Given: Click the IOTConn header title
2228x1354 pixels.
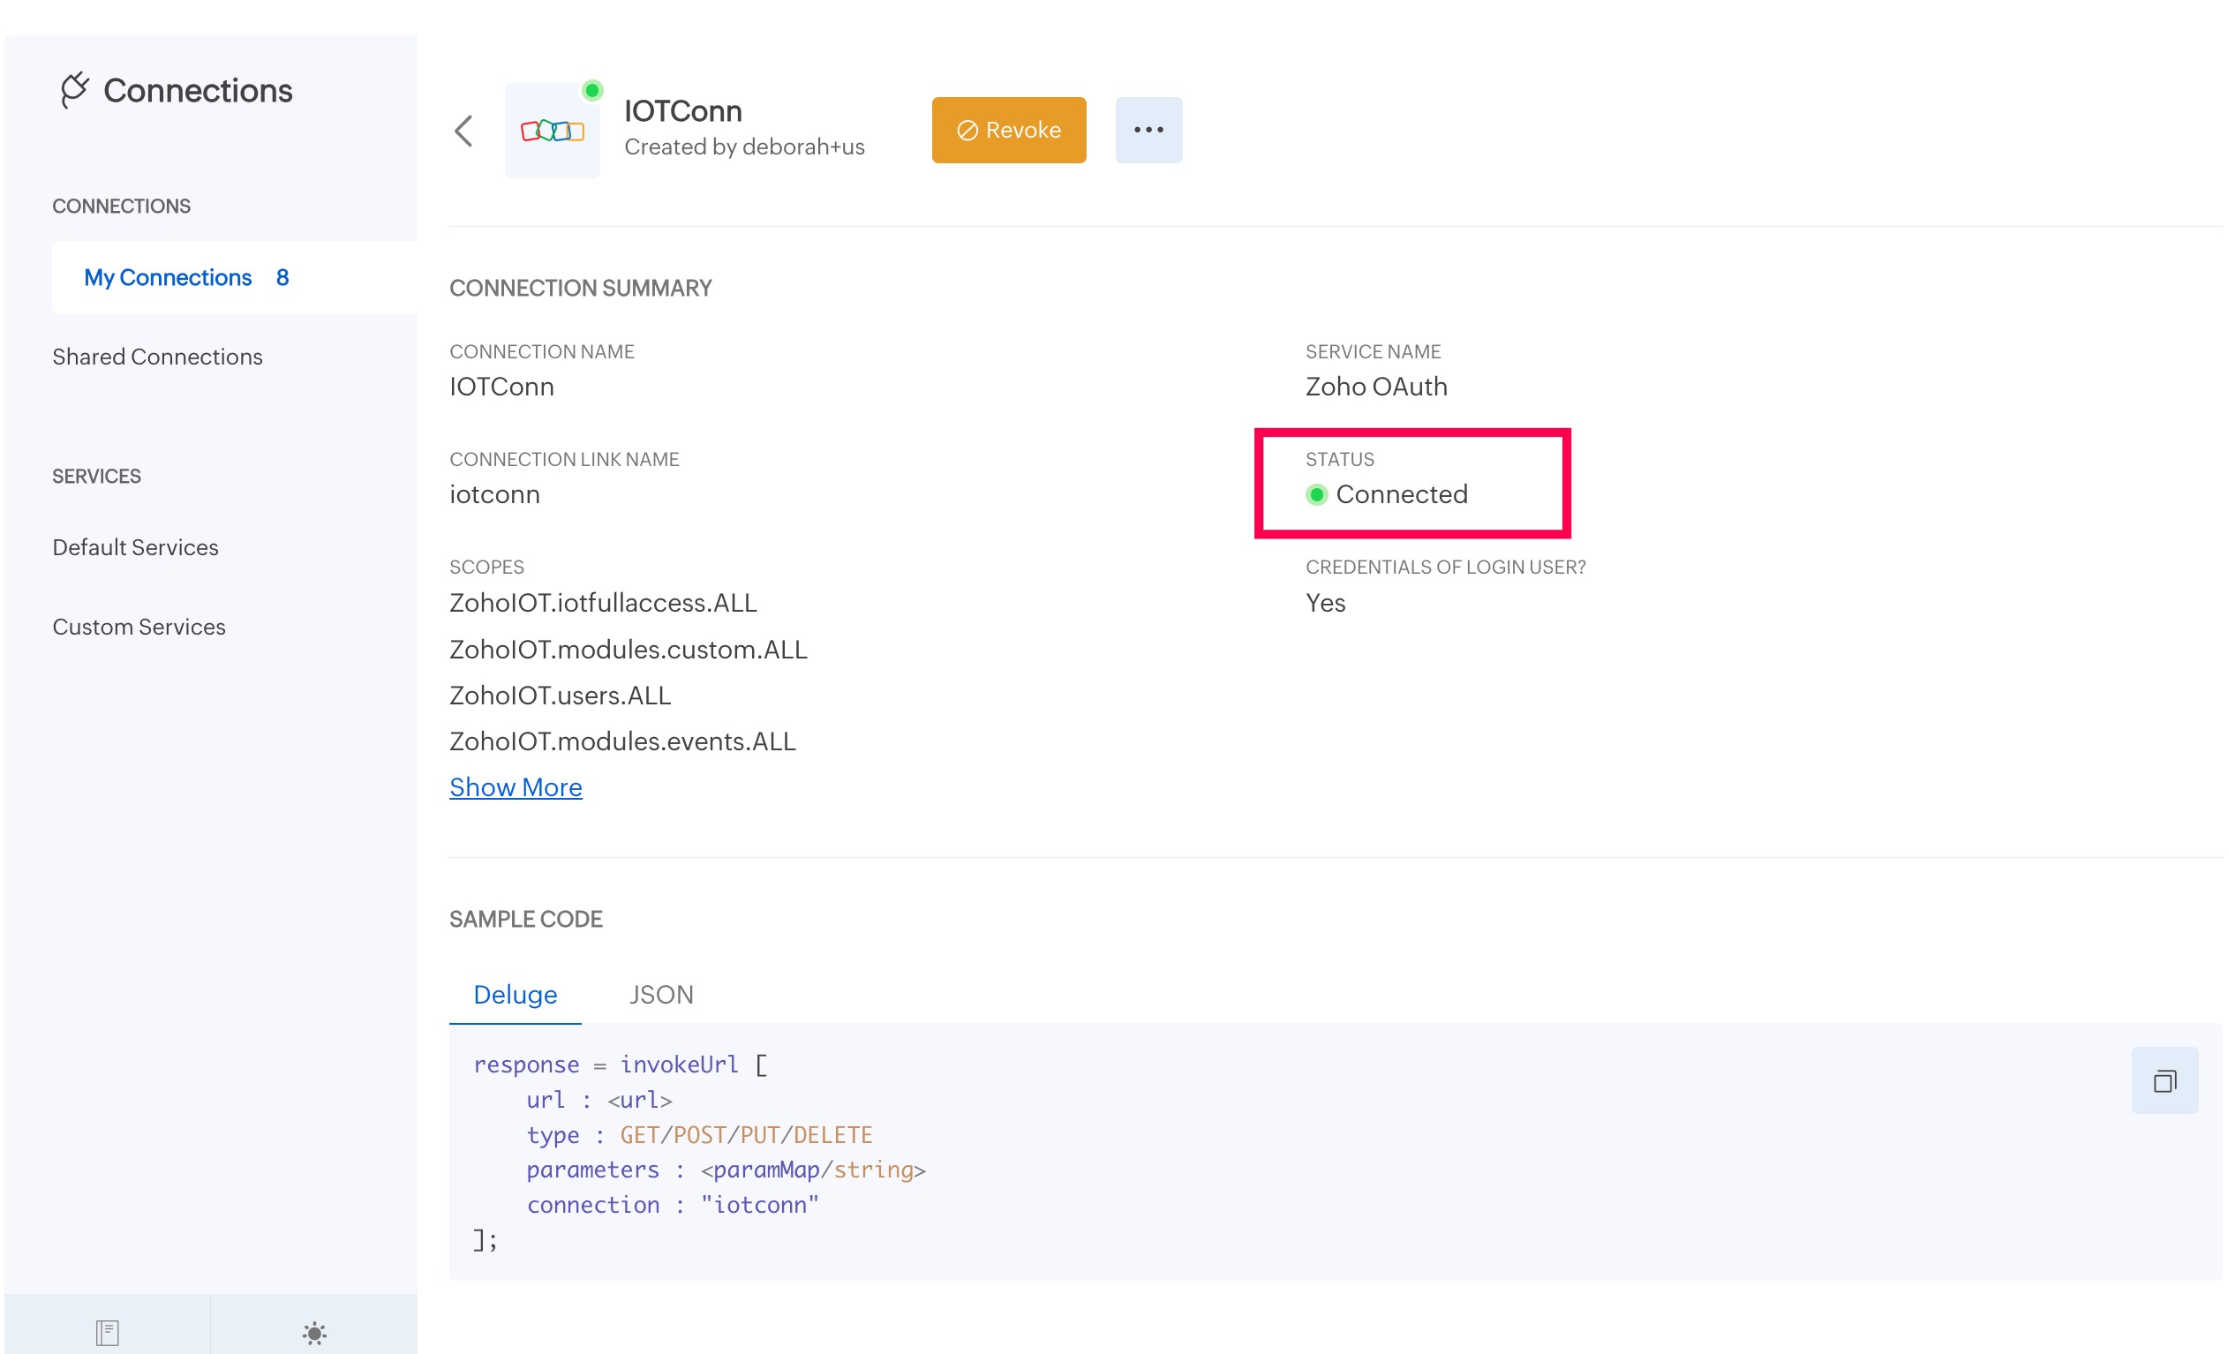Looking at the screenshot, I should (x=682, y=111).
